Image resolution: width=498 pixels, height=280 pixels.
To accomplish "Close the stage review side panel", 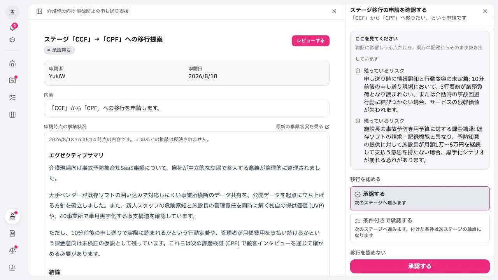I will (x=485, y=11).
